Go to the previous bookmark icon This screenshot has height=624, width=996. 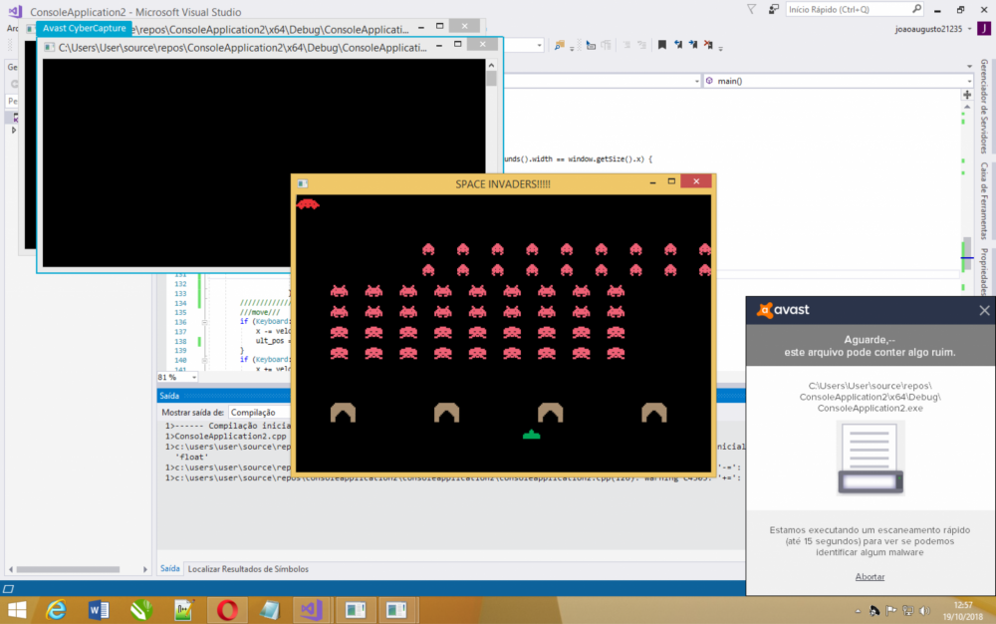677,45
